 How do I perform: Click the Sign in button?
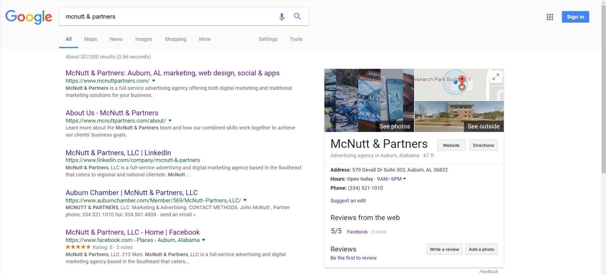pyautogui.click(x=575, y=17)
